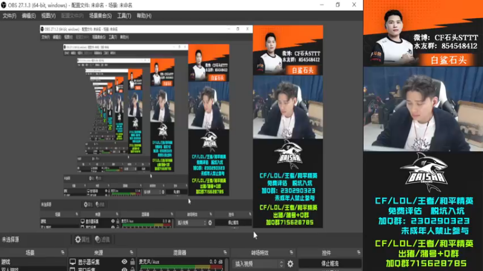Click the 混音器 panel header
Screen dimensions: 483x271
click(179, 252)
